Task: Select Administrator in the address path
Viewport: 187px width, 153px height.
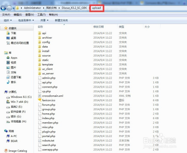Action: tap(32, 8)
